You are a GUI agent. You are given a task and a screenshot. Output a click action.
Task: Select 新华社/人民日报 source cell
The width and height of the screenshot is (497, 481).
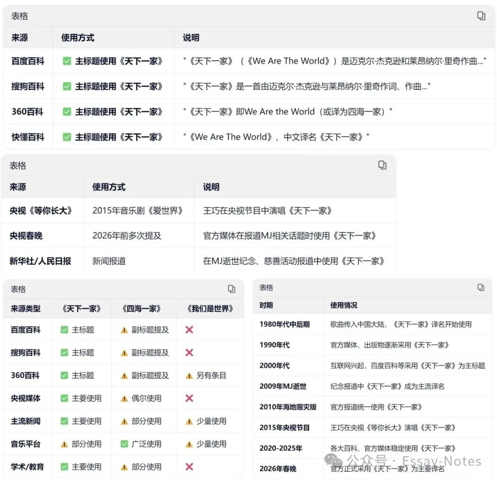coord(40,261)
